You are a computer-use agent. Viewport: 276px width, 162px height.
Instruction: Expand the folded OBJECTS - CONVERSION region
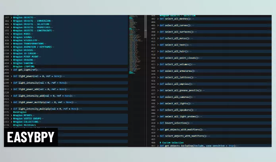coord(12,21)
